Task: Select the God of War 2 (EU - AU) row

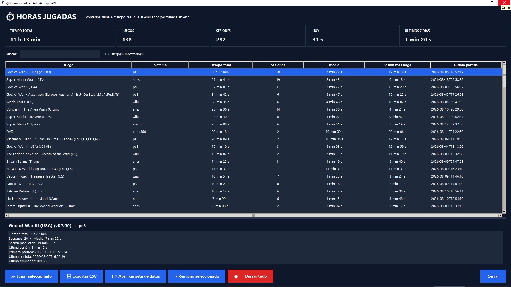Action: pyautogui.click(x=254, y=184)
